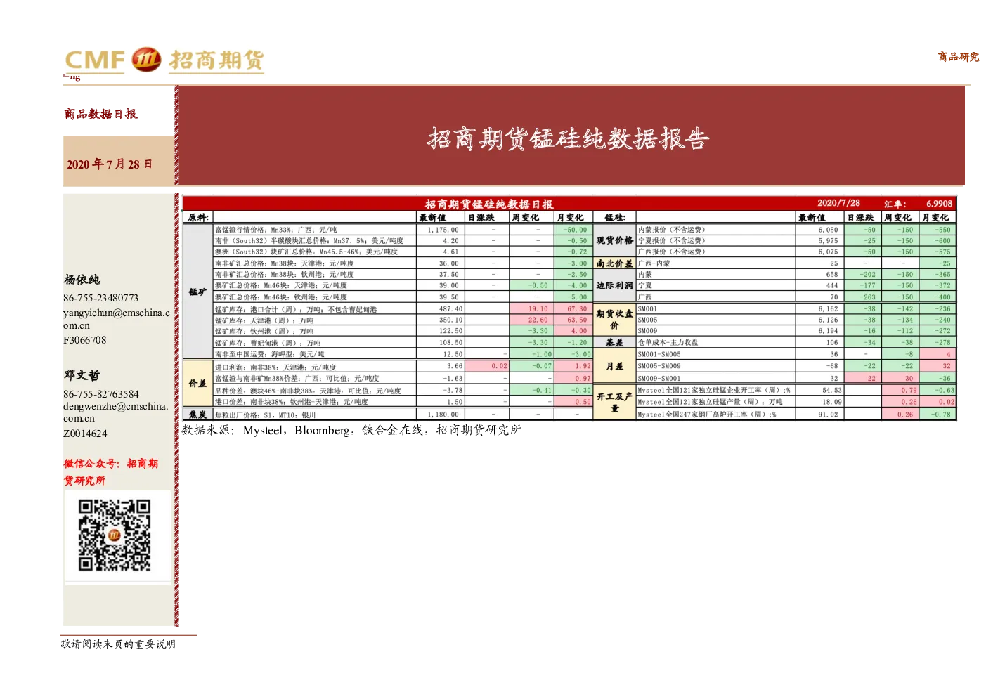Click the data source line mentioning Mysteel, Bloomberg
The height and width of the screenshot is (697, 986).
[351, 430]
